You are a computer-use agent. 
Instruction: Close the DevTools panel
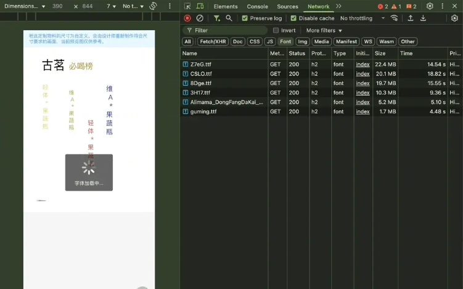tap(455, 6)
